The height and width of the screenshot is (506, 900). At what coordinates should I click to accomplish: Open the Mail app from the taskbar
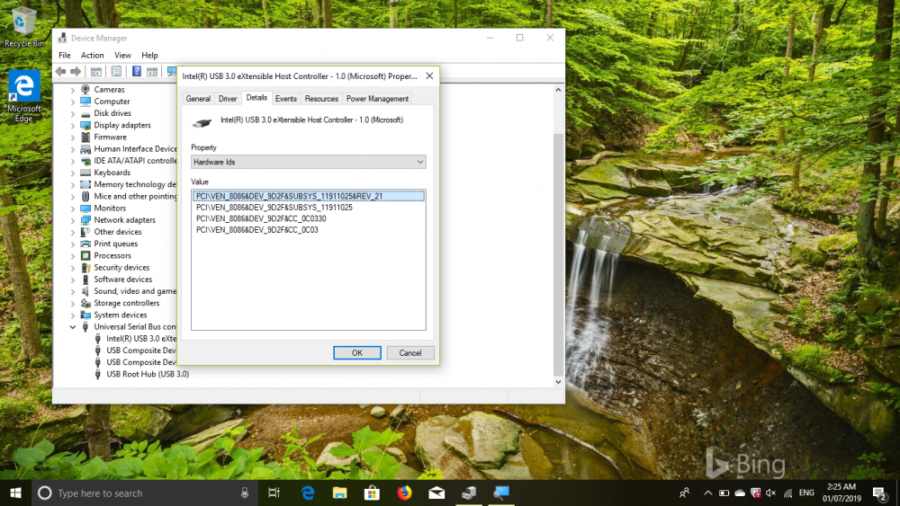(436, 493)
